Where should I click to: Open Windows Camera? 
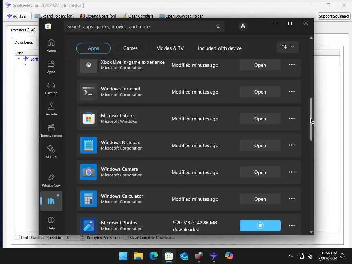[260, 172]
